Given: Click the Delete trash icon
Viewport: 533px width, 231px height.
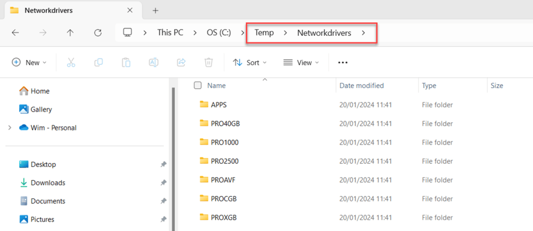Looking at the screenshot, I should point(208,62).
